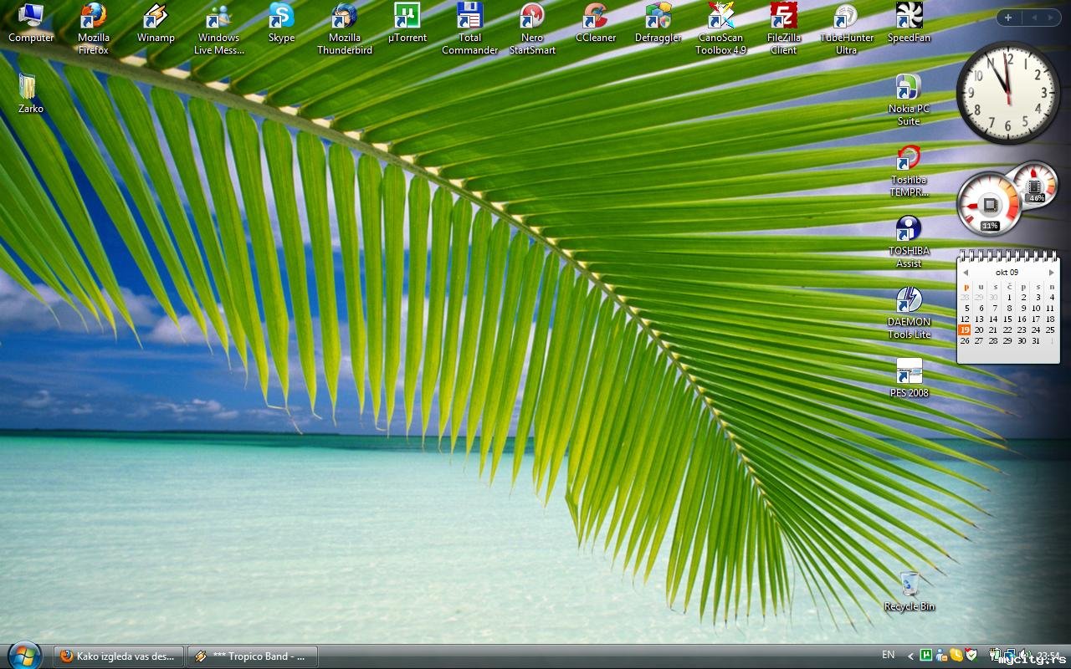Show hidden system tray icons
The height and width of the screenshot is (669, 1071).
point(910,656)
